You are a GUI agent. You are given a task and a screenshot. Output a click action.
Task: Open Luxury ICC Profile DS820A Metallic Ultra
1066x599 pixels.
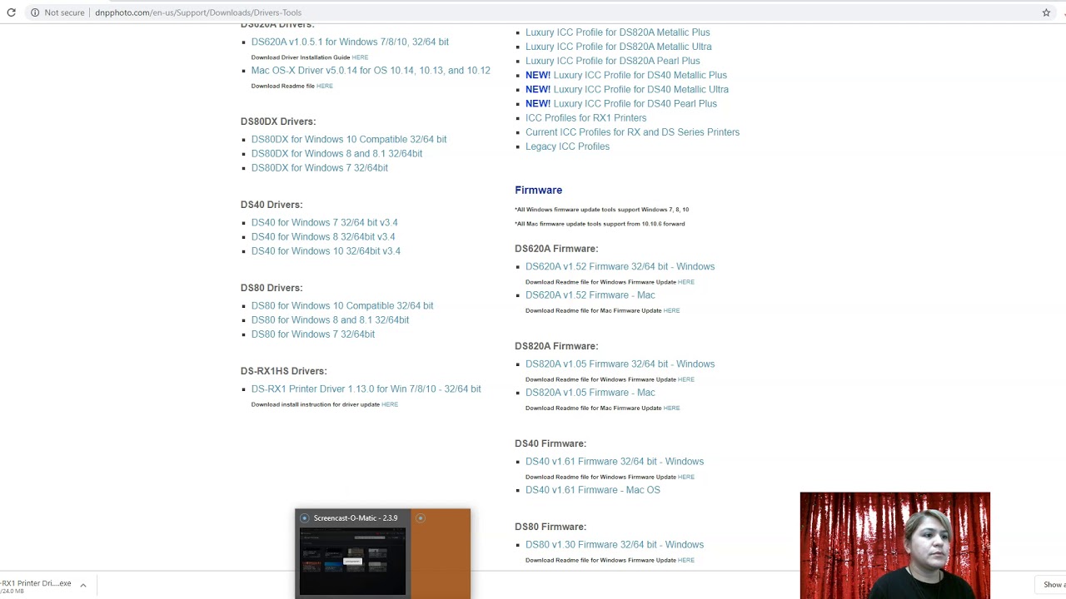619,47
